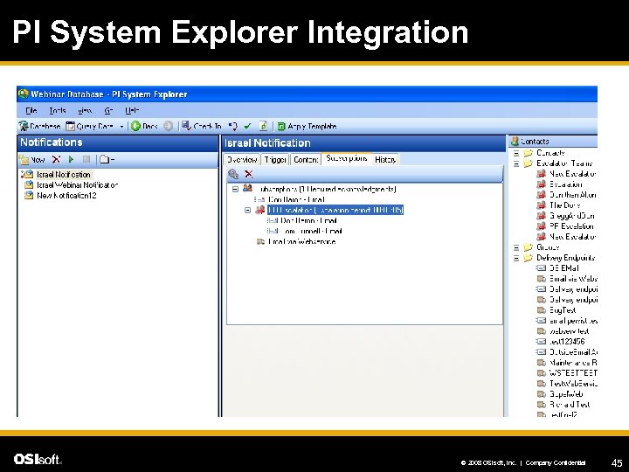Viewport: 629px width, 472px height.
Task: Select The Dons escalation team
Action: [x=565, y=205]
